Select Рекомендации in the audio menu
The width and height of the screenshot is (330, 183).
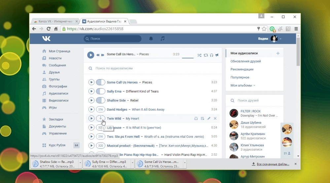pyautogui.click(x=242, y=69)
